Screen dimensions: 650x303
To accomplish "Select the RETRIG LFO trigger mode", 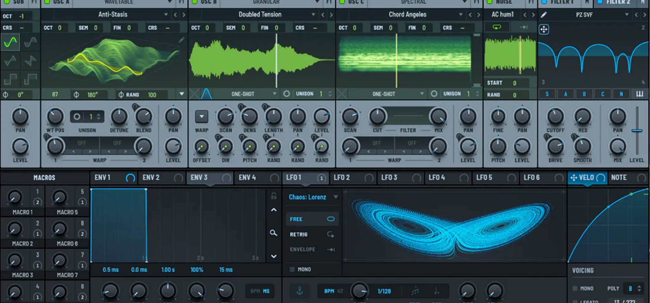I will pyautogui.click(x=312, y=234).
